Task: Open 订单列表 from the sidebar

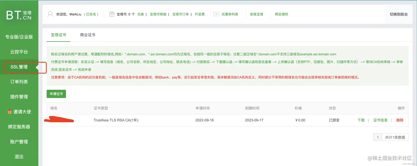Action: pyautogui.click(x=19, y=81)
